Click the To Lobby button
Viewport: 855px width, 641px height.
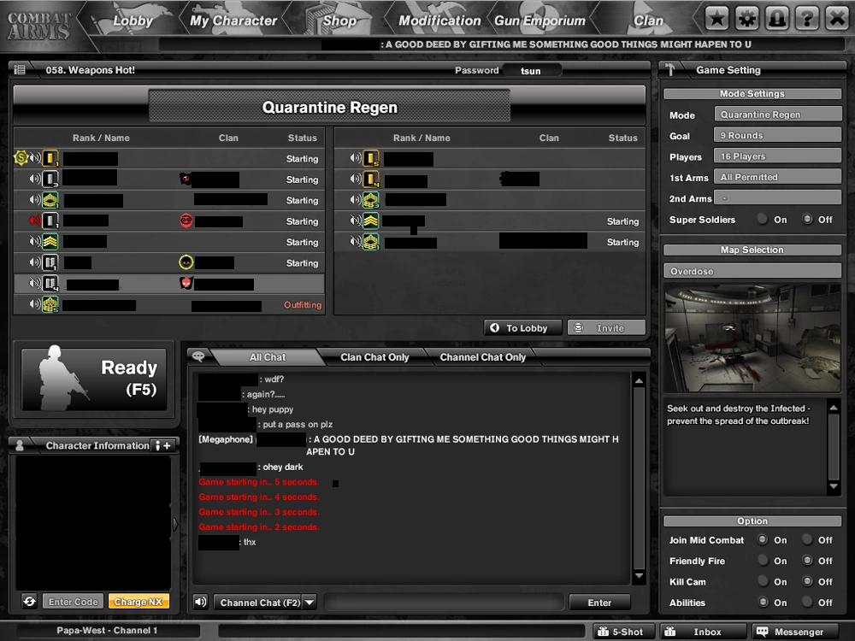(522, 327)
